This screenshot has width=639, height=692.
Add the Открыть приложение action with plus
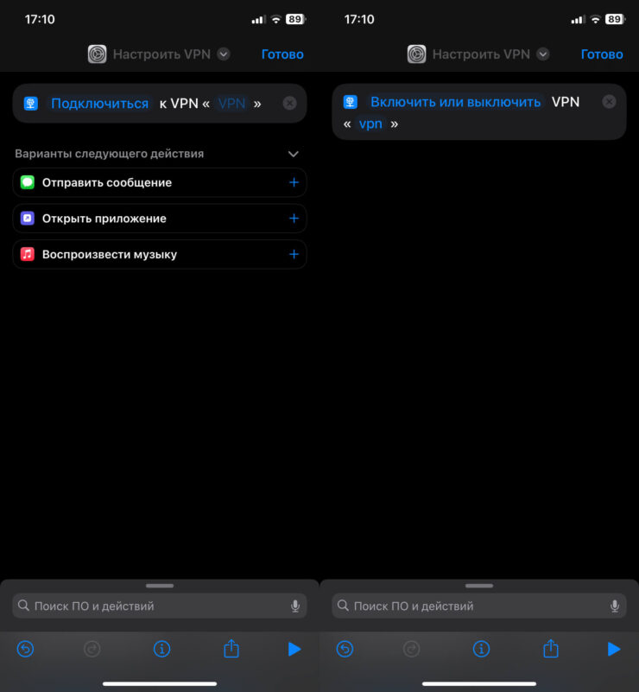coord(294,219)
